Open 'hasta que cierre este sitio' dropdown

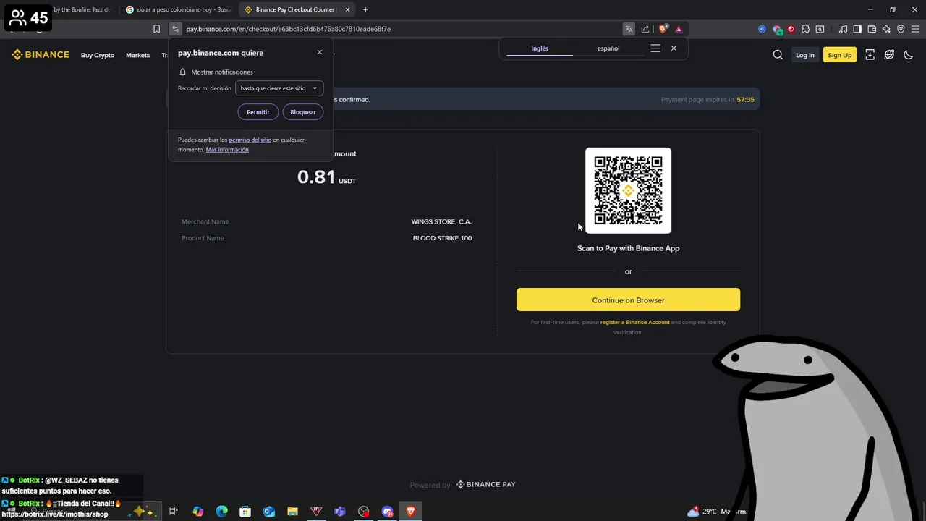click(x=279, y=88)
